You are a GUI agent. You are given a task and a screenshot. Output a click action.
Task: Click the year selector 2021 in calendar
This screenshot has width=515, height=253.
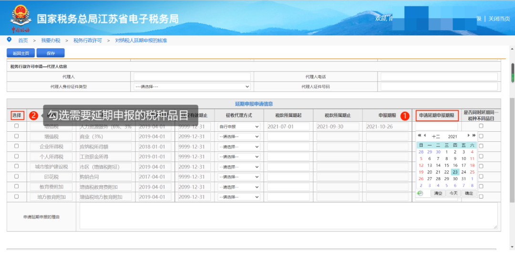click(453, 136)
